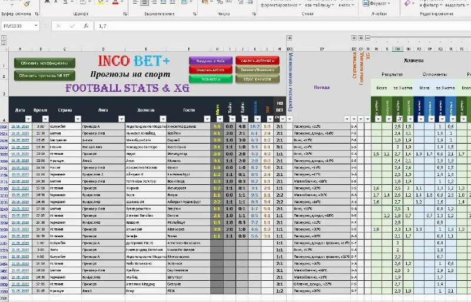Select column header DY

click(322, 49)
